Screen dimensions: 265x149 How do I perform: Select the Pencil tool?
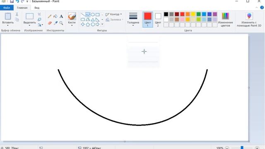pyautogui.click(x=50, y=16)
